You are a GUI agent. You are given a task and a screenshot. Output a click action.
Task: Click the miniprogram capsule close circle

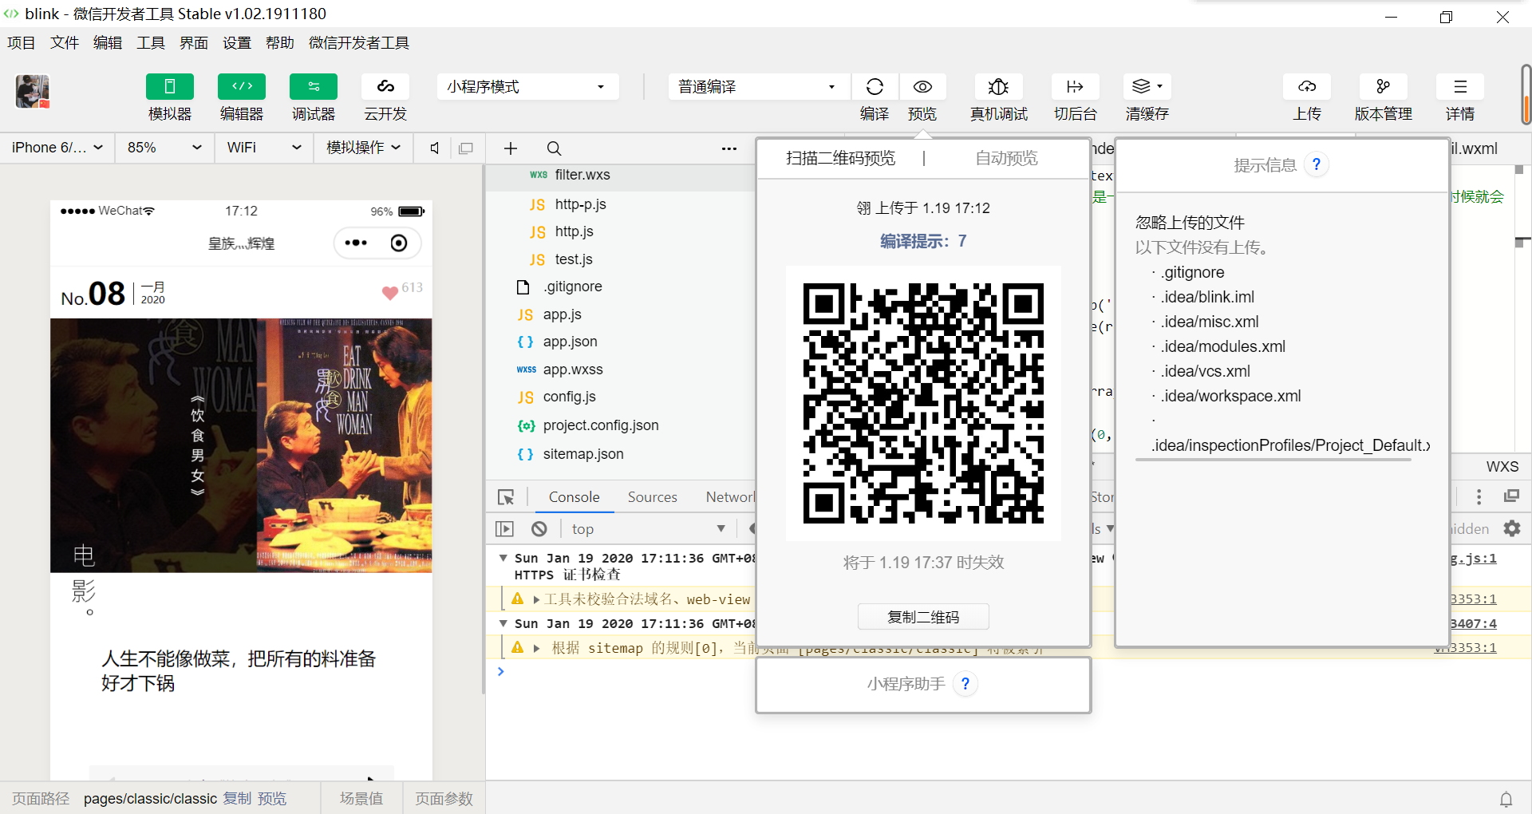pos(399,243)
